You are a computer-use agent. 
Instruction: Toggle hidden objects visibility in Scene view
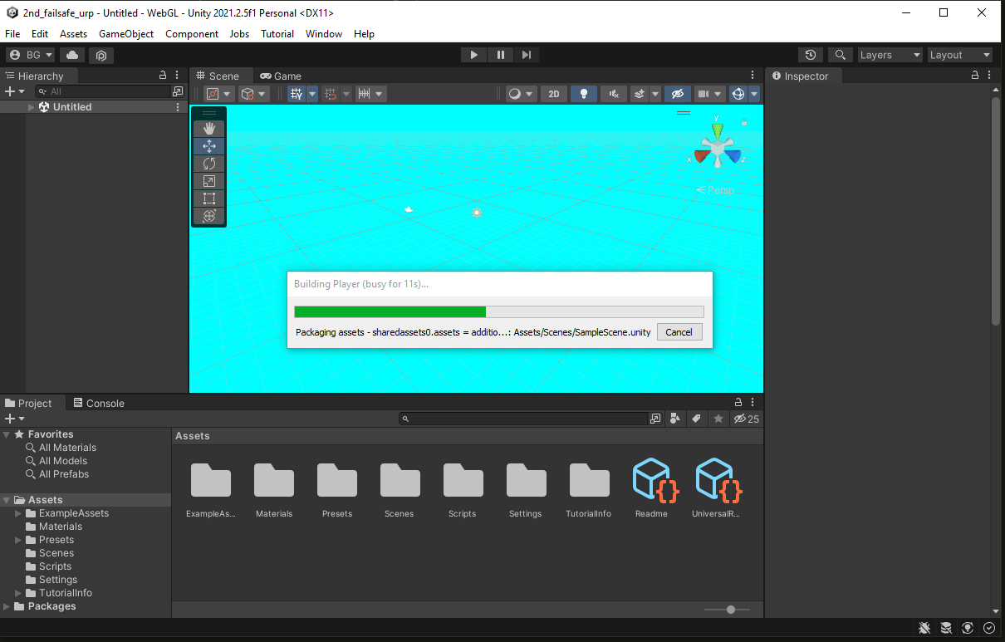click(677, 93)
